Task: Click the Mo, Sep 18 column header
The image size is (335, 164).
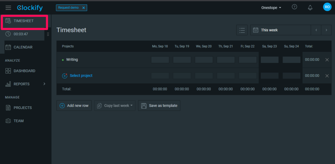Action: (160, 46)
